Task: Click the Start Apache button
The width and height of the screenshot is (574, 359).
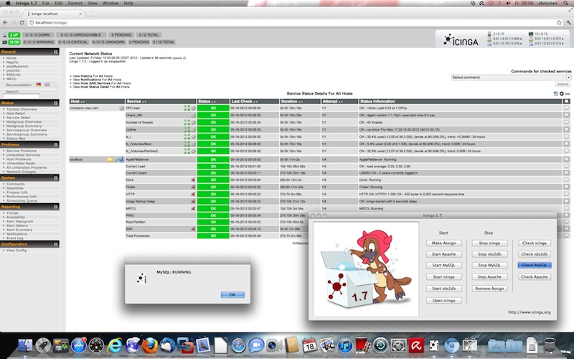Action: point(443,254)
